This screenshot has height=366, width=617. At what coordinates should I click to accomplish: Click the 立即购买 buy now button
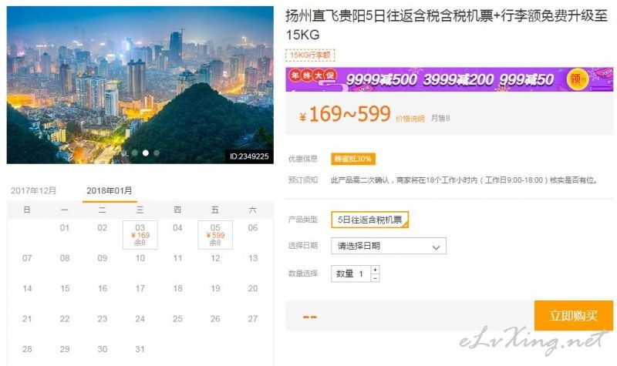click(x=573, y=315)
